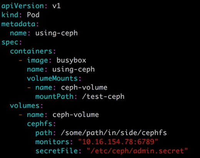Place cursor on metadata key

click(18, 24)
